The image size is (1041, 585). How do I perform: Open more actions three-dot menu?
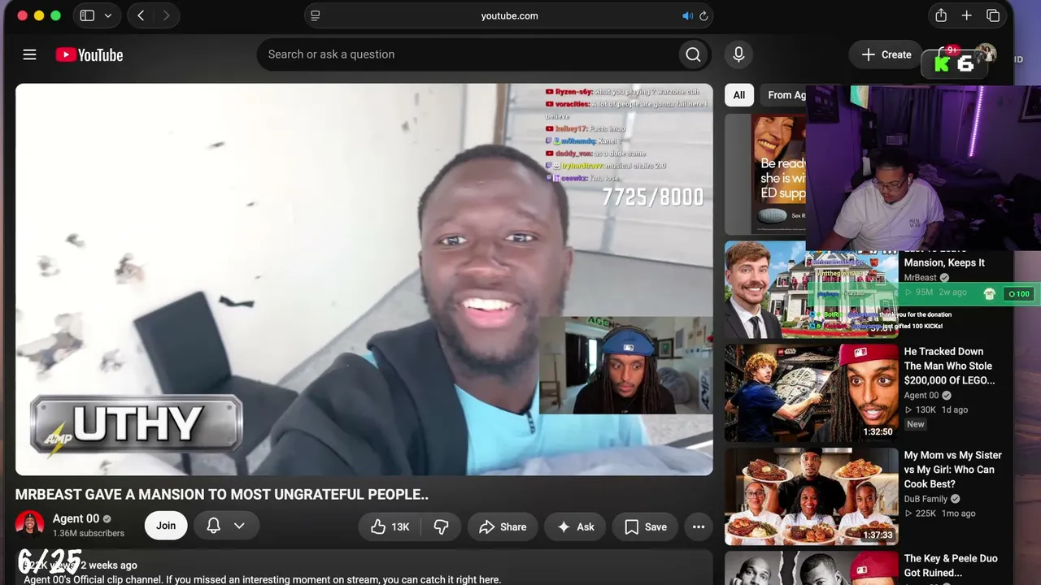coord(699,526)
